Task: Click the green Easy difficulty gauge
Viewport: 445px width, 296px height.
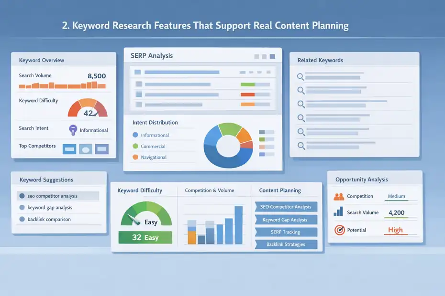Action: point(146,214)
